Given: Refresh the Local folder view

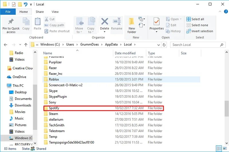Looking at the screenshot, I should click(164, 45).
